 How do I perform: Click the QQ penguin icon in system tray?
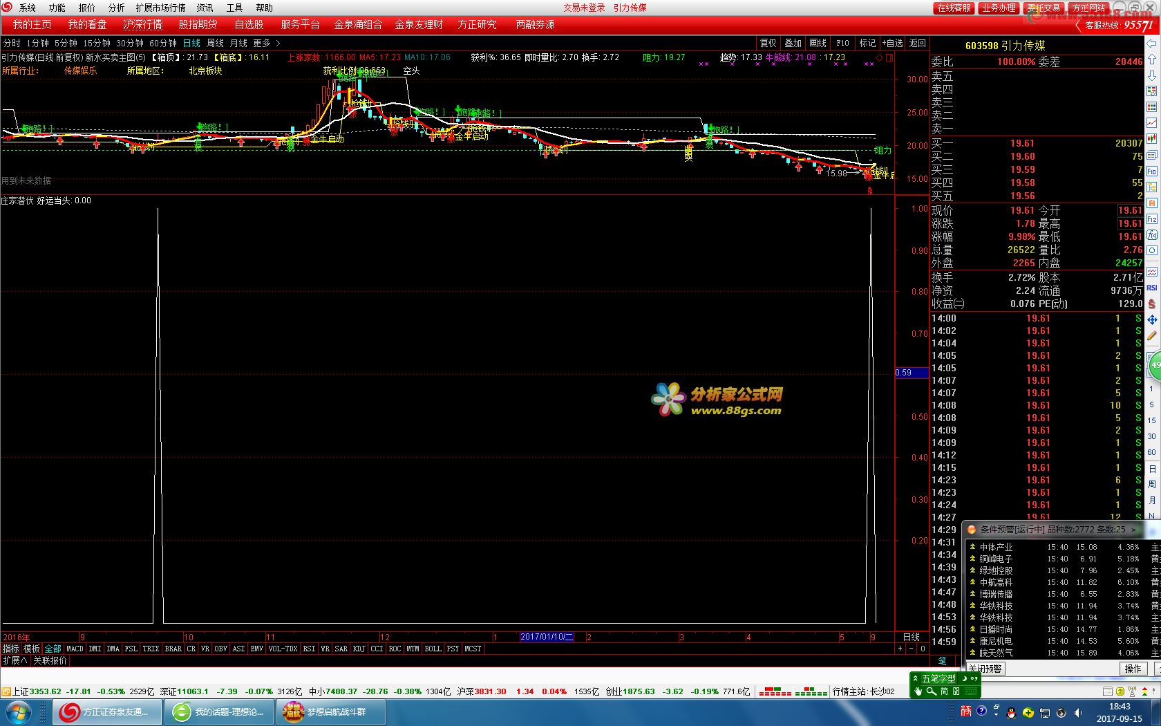[x=1011, y=712]
